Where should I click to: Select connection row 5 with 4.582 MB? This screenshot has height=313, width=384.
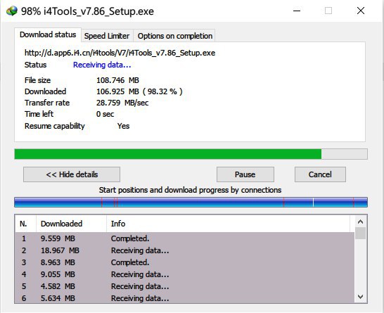tap(185, 286)
